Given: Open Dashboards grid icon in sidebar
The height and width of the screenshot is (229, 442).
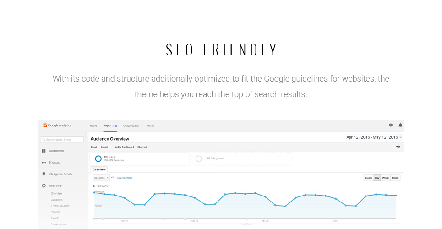Looking at the screenshot, I should point(44,151).
